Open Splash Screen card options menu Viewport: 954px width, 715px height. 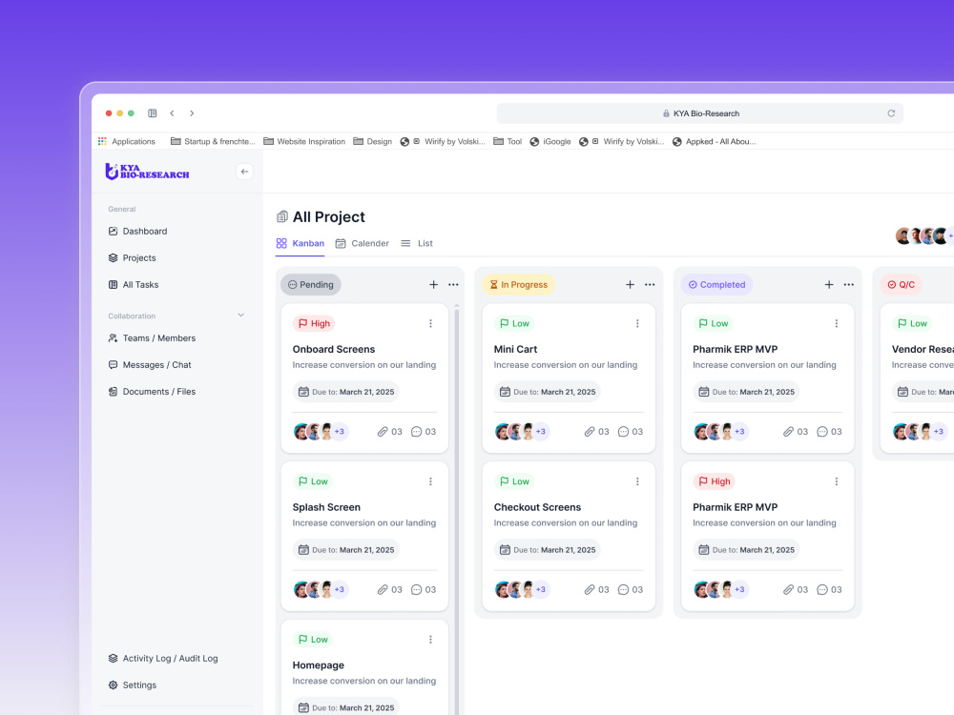point(430,481)
